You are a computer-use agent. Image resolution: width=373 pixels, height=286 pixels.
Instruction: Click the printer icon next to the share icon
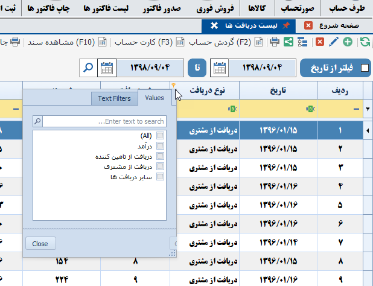tap(274, 42)
